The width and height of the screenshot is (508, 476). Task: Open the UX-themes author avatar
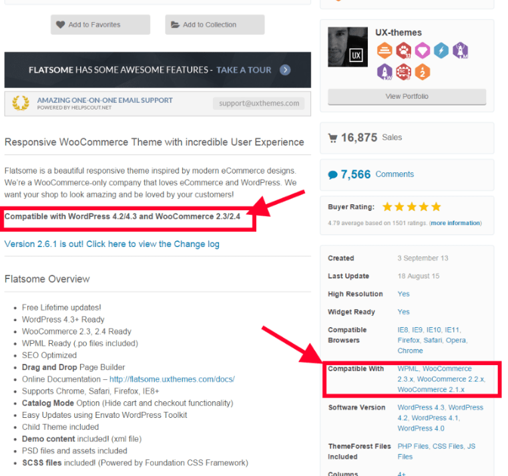348,47
